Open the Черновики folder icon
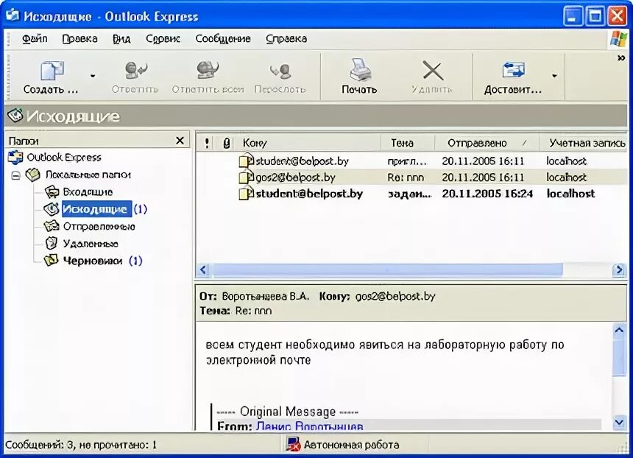The image size is (633, 458). point(52,261)
